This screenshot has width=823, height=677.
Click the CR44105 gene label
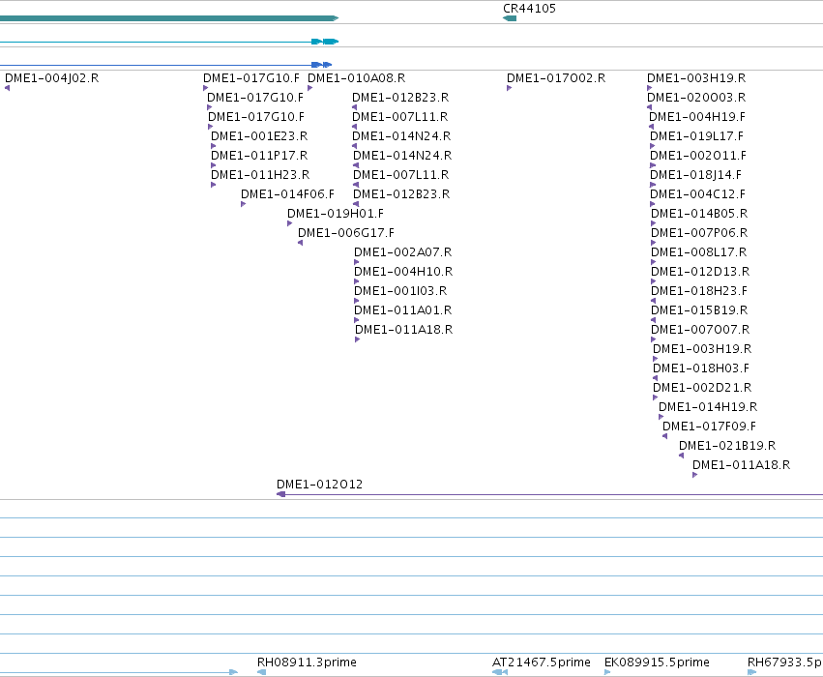coord(529,9)
